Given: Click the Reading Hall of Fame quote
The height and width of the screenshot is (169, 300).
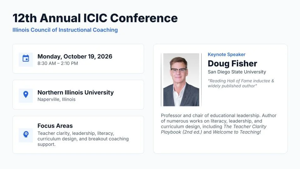Looking at the screenshot, I should click(x=241, y=83).
